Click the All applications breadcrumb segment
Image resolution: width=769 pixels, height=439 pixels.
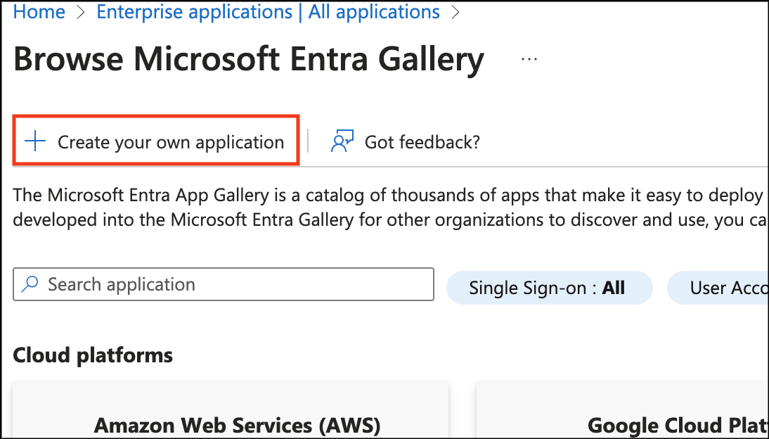click(x=374, y=13)
